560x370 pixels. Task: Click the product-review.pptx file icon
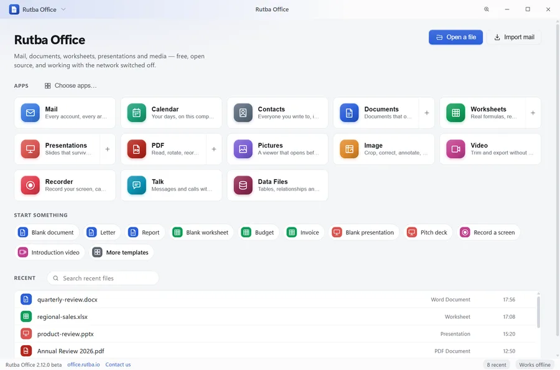[26, 333]
